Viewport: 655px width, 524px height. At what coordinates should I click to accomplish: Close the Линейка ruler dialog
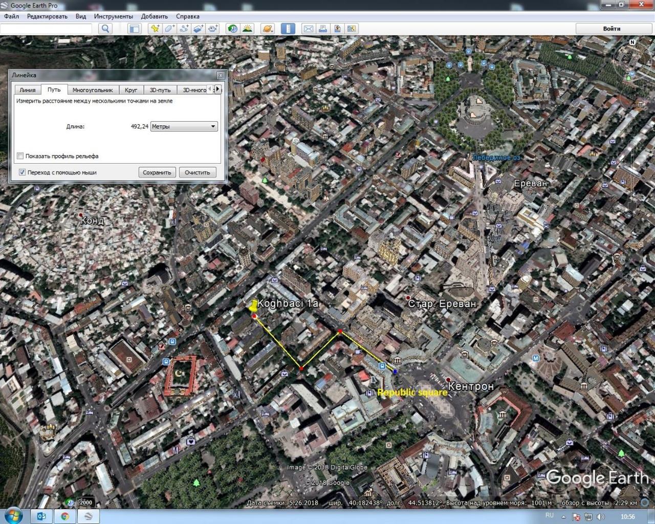point(221,75)
